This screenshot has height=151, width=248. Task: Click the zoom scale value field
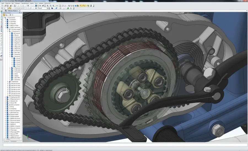pos(57,6)
